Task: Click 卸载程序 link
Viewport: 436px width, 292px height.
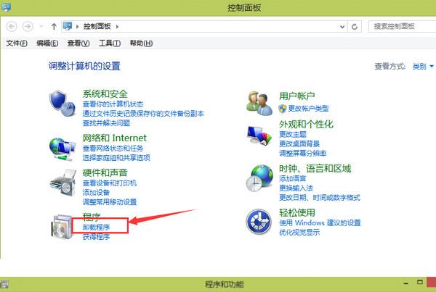Action: 96,227
